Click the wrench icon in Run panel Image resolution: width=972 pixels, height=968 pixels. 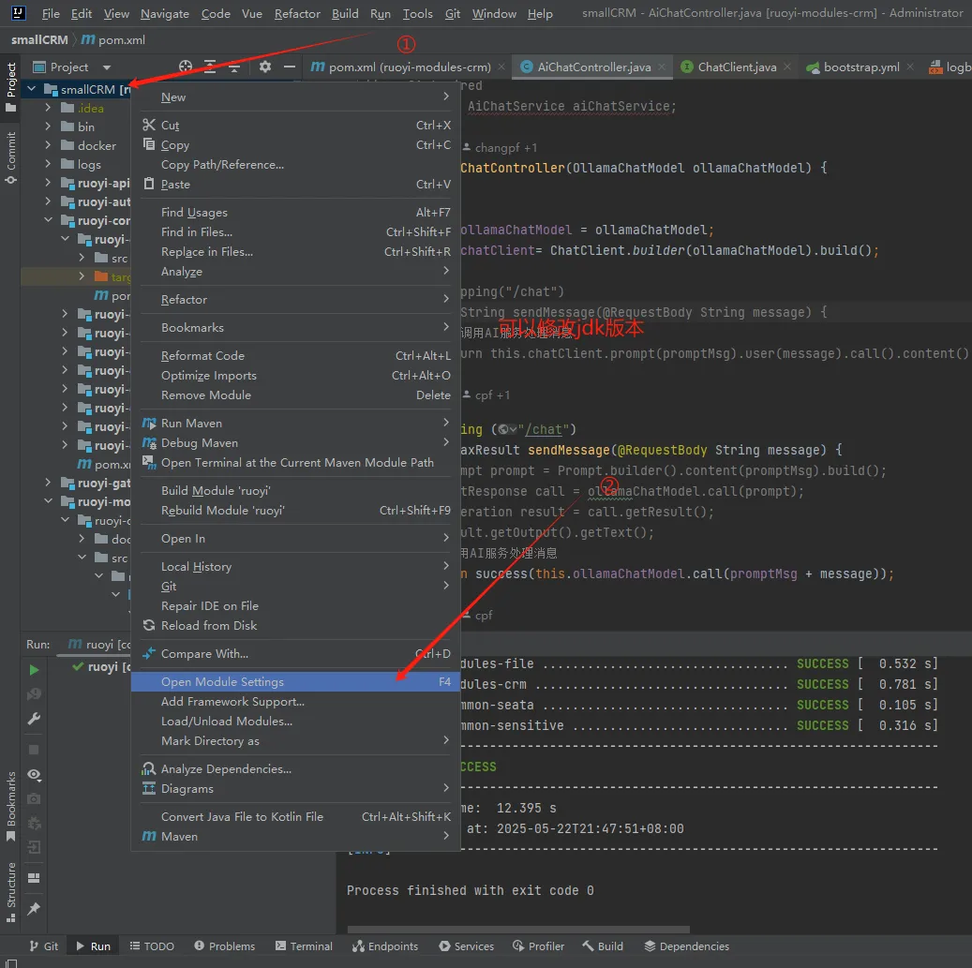[34, 719]
